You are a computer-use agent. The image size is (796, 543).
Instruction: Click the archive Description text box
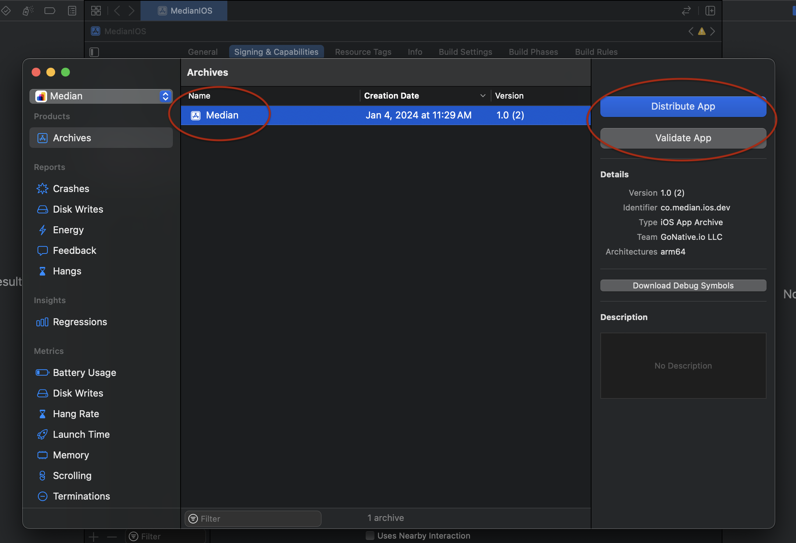click(x=683, y=366)
